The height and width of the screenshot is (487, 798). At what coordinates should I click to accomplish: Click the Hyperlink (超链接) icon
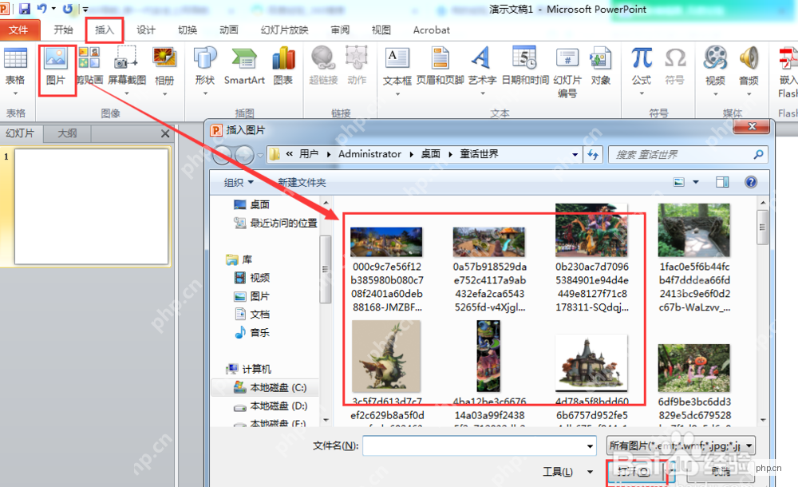323,65
